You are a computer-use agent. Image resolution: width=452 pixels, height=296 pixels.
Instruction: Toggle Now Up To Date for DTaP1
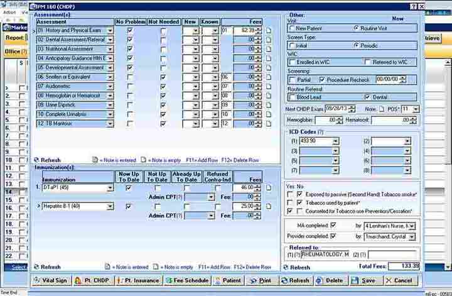tap(129, 188)
